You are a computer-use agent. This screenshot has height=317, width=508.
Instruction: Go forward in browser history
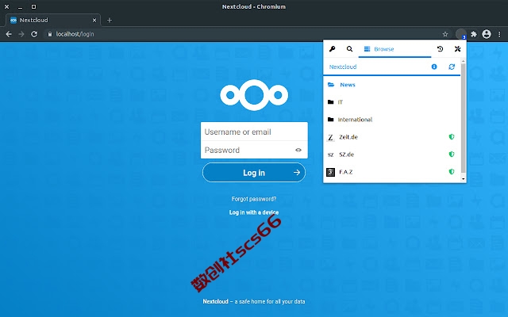coord(21,34)
